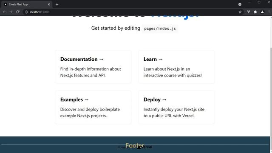Bookmark this page with the star icon
272x153 pixels.
coord(240,12)
